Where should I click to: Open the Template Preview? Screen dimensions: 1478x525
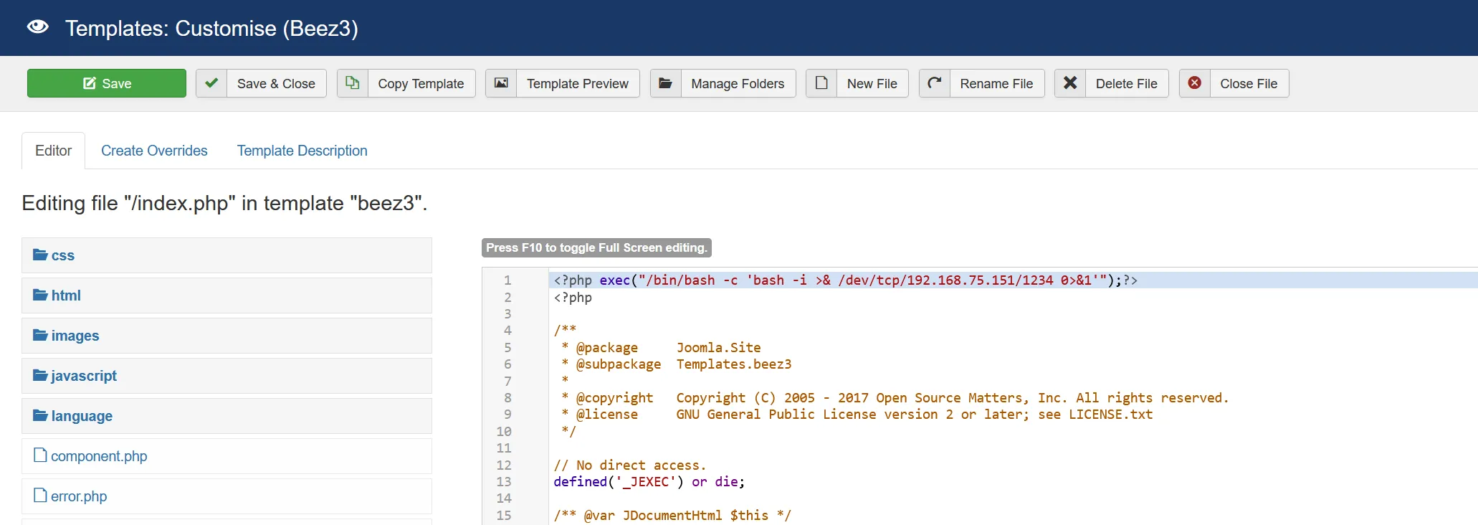coord(563,83)
